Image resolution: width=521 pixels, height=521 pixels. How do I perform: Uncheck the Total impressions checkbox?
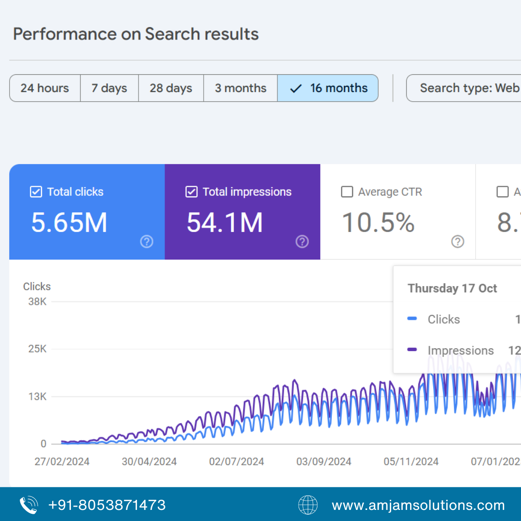tap(192, 192)
